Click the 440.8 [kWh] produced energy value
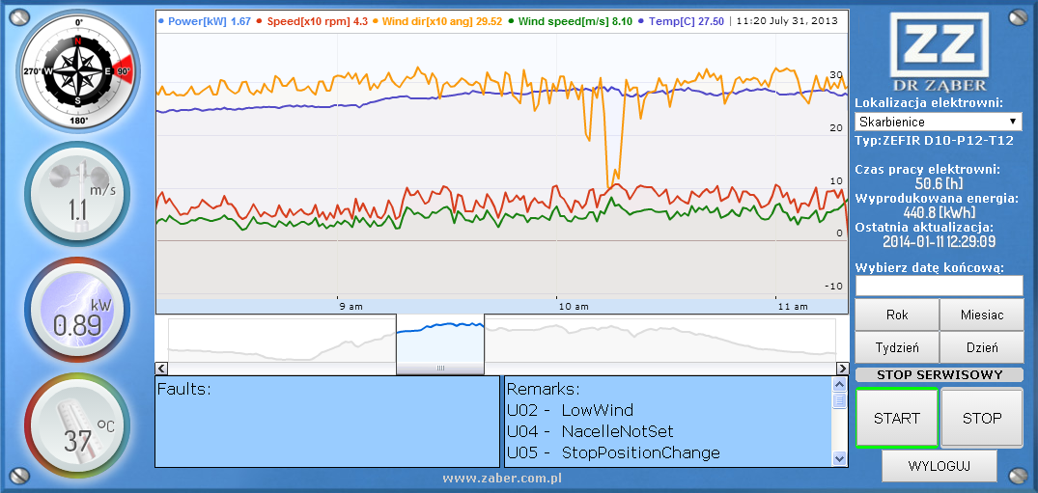 939,211
